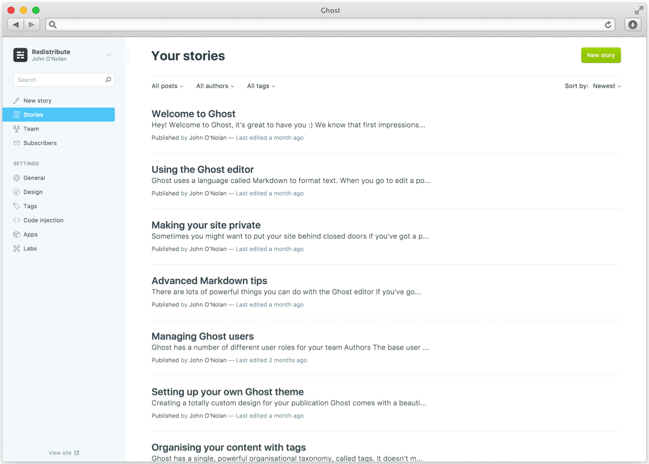Click the SETTINGS section label
Screen dimensions: 649x464
[x=26, y=164]
